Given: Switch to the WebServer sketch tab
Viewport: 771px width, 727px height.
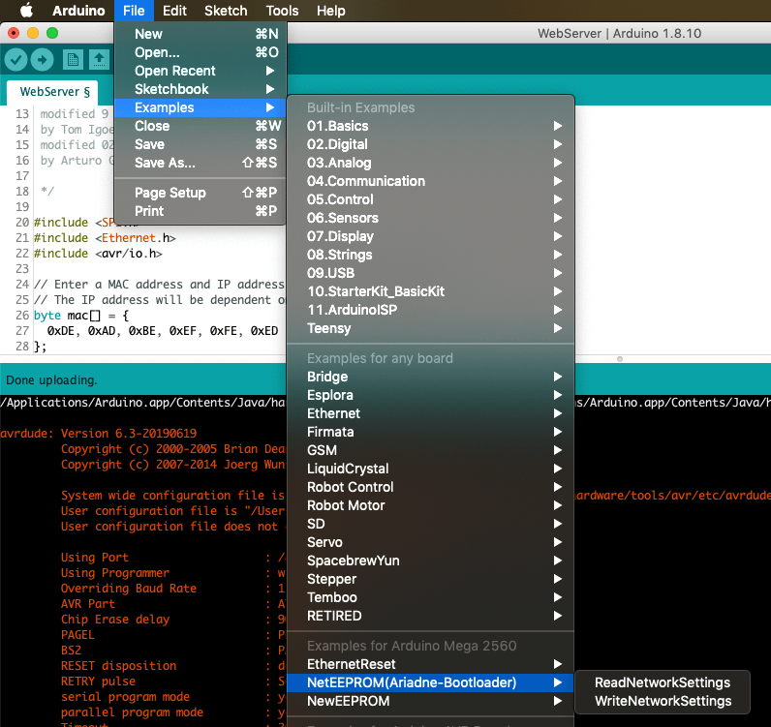Looking at the screenshot, I should (x=55, y=92).
